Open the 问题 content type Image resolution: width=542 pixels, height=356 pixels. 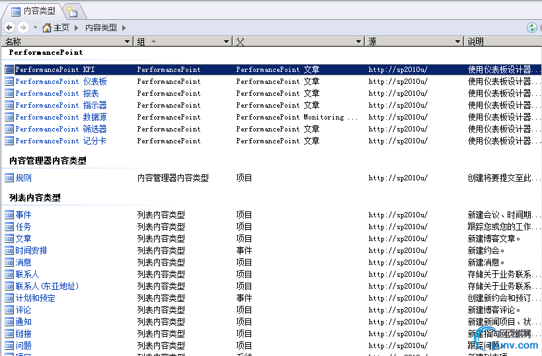[x=24, y=345]
